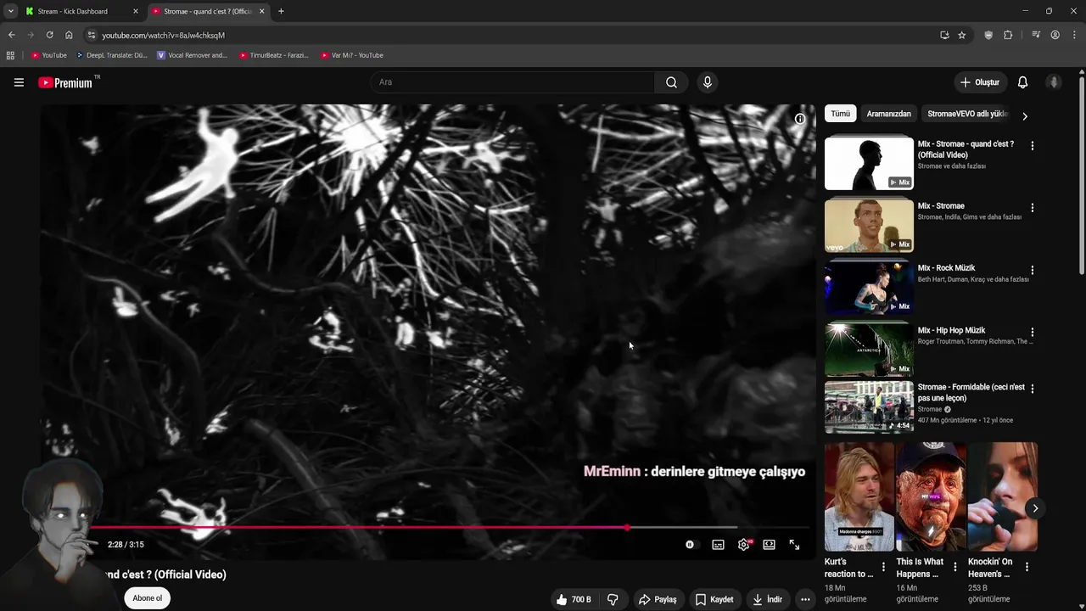Open Mix - Stromae quand c'est thumbnail
This screenshot has width=1086, height=611.
point(869,163)
